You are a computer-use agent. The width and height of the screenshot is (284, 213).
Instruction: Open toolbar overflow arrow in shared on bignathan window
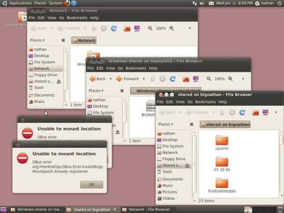click(276, 112)
